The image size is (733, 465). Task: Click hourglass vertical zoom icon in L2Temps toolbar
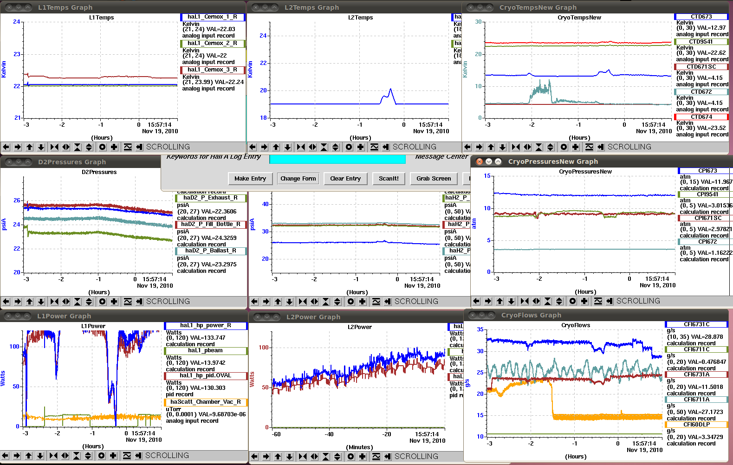point(324,147)
